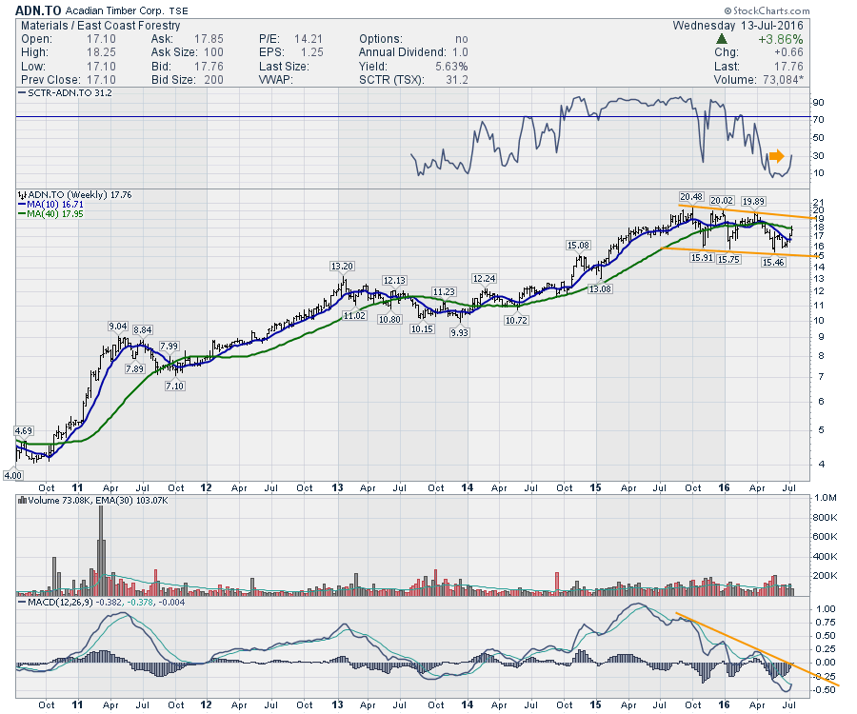Viewport: 857px width, 714px height.
Task: Click the 7.10 price low label
Action: (x=175, y=386)
